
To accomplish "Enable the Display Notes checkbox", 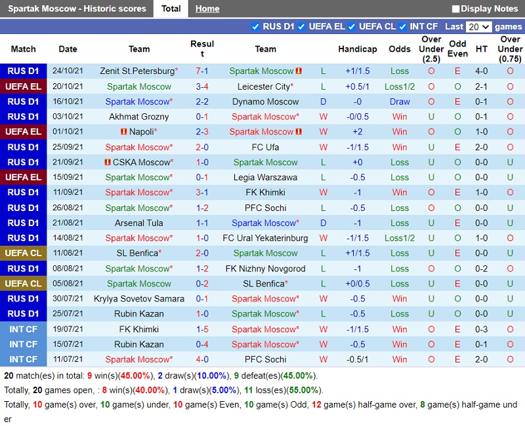I will click(x=455, y=9).
